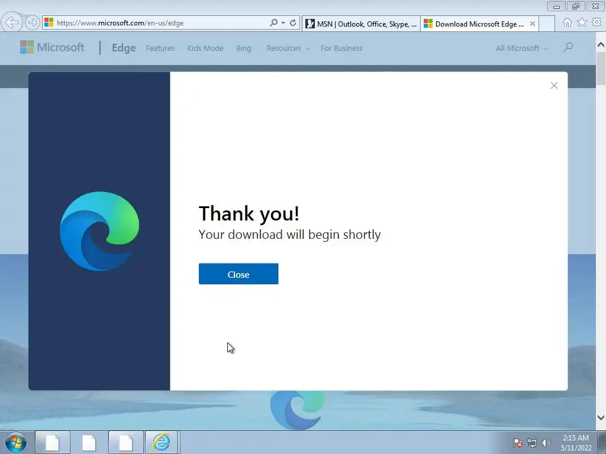
Task: Click the scrollbar up arrow
Action: (x=601, y=45)
